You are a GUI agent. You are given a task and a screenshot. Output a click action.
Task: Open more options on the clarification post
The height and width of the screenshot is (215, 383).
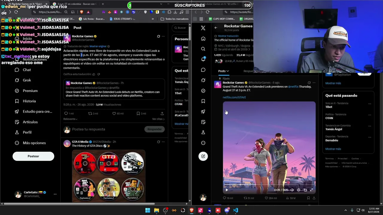[163, 36]
